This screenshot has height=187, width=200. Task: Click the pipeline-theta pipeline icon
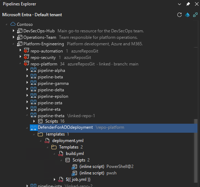pos(33,115)
